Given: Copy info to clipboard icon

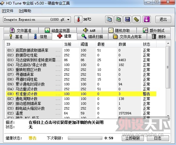Looking at the screenshot, I should 109,19.
